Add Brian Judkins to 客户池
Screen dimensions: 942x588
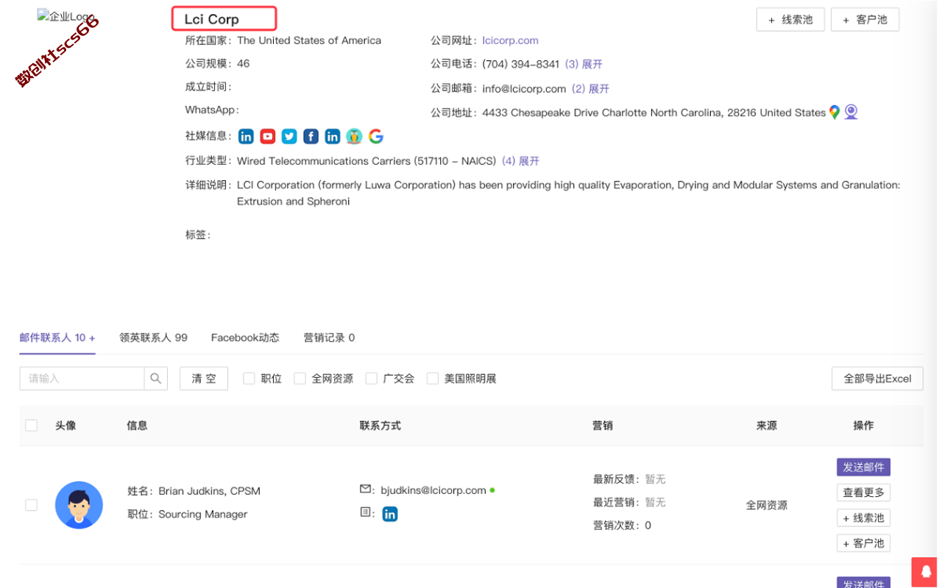(863, 543)
